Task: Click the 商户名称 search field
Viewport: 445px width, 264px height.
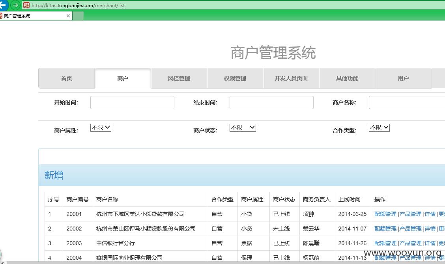Action: (407, 102)
